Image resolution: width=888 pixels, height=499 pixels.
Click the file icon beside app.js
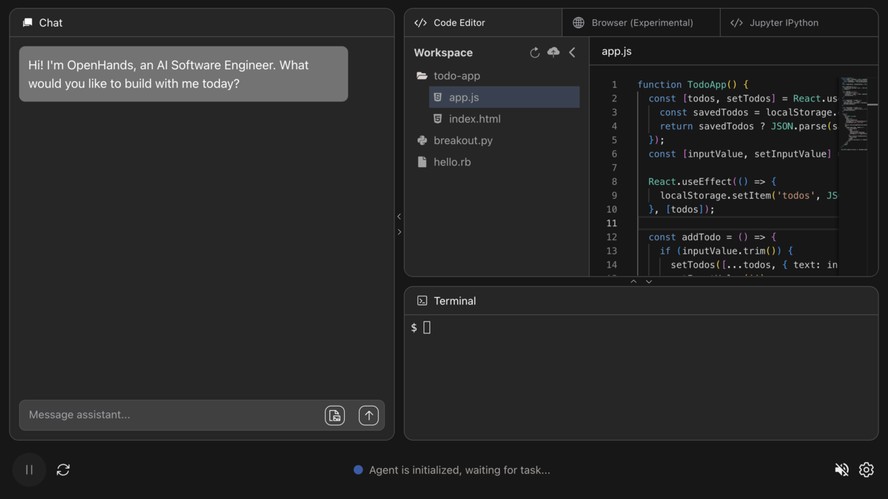click(437, 97)
